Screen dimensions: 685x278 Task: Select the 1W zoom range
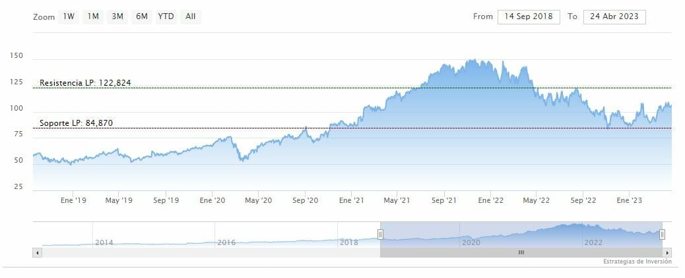point(69,16)
